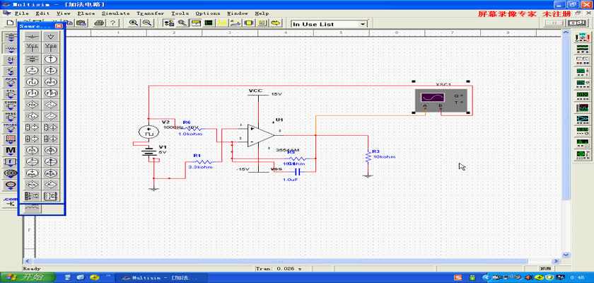
Task: Open the Help menu
Action: point(262,13)
